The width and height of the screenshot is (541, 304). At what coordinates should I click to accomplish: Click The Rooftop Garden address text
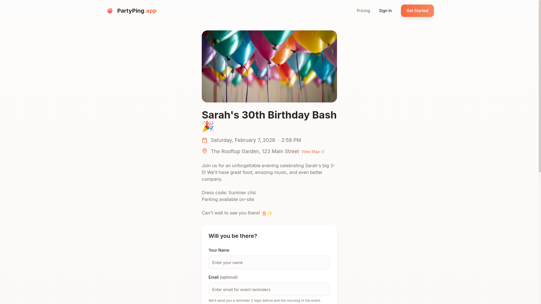[255, 151]
